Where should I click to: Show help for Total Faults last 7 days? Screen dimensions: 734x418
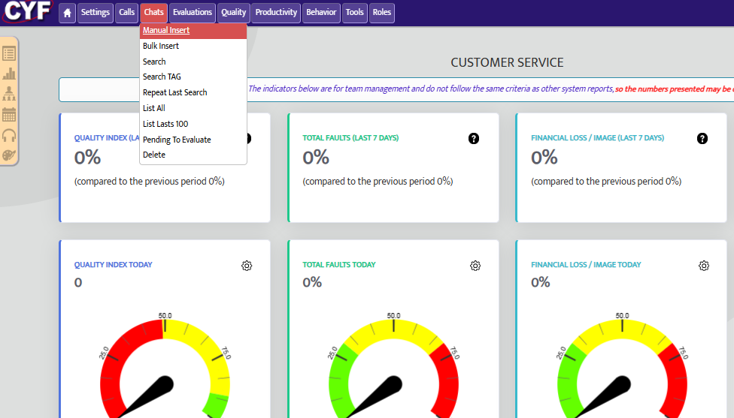pos(474,138)
